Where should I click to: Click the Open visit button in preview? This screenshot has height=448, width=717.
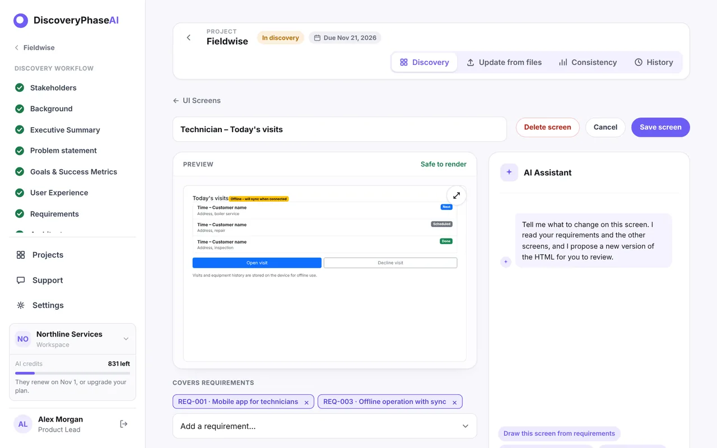257,263
